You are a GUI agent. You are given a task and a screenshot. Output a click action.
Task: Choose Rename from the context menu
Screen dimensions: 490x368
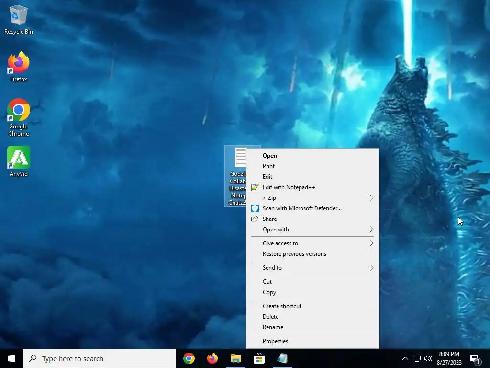coord(312,327)
